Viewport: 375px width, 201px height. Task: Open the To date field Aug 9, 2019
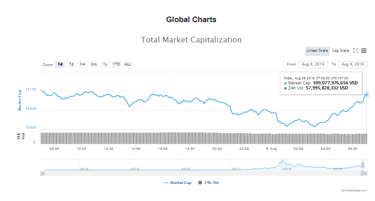tap(353, 65)
